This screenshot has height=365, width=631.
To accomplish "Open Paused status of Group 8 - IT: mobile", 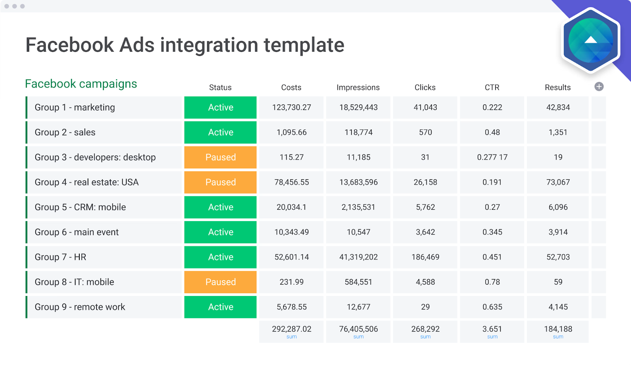I will 220,282.
